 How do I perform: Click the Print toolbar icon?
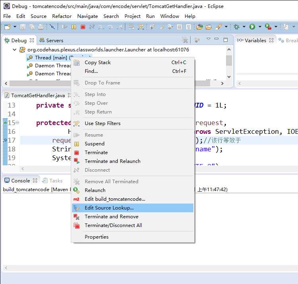click(41, 27)
